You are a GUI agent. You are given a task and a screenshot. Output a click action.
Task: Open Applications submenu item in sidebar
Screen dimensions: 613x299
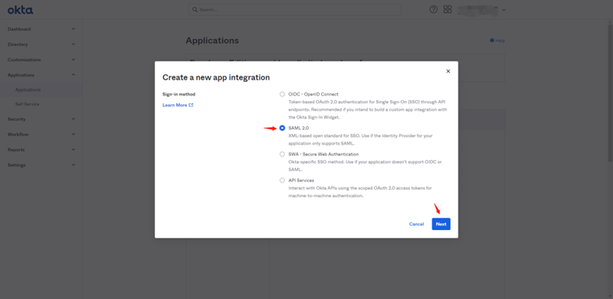[28, 89]
